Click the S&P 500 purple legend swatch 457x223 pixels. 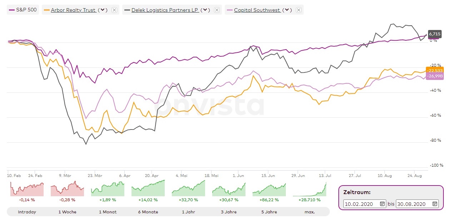[11, 10]
